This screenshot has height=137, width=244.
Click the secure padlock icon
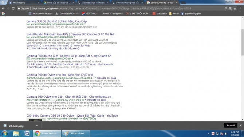point(19,9)
